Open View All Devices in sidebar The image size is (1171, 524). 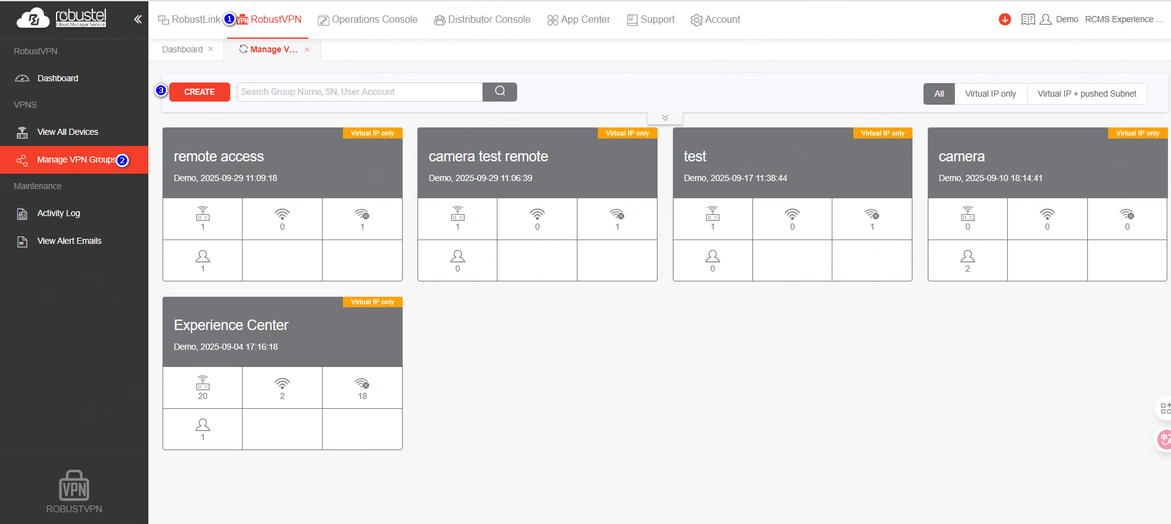pyautogui.click(x=68, y=132)
